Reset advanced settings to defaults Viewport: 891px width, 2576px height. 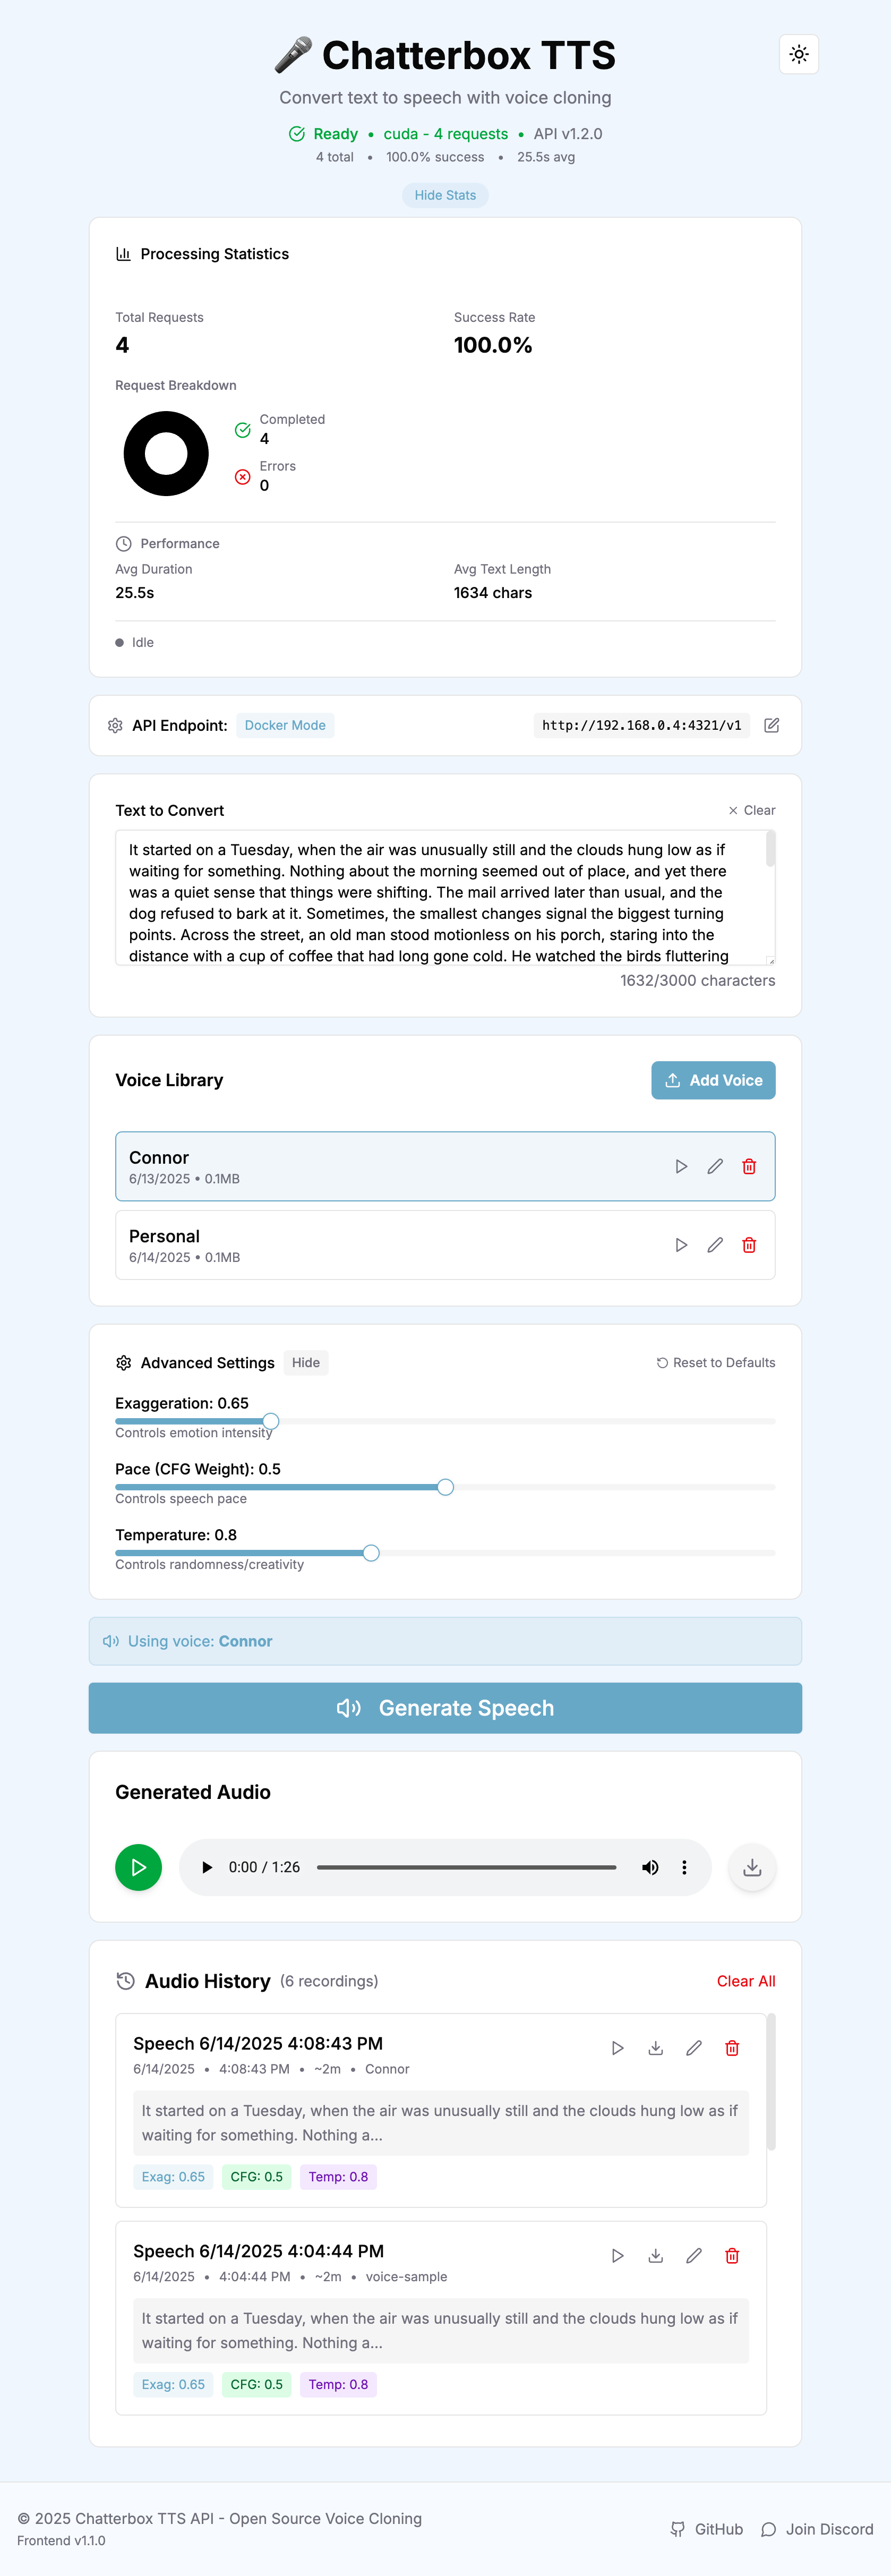(x=716, y=1363)
